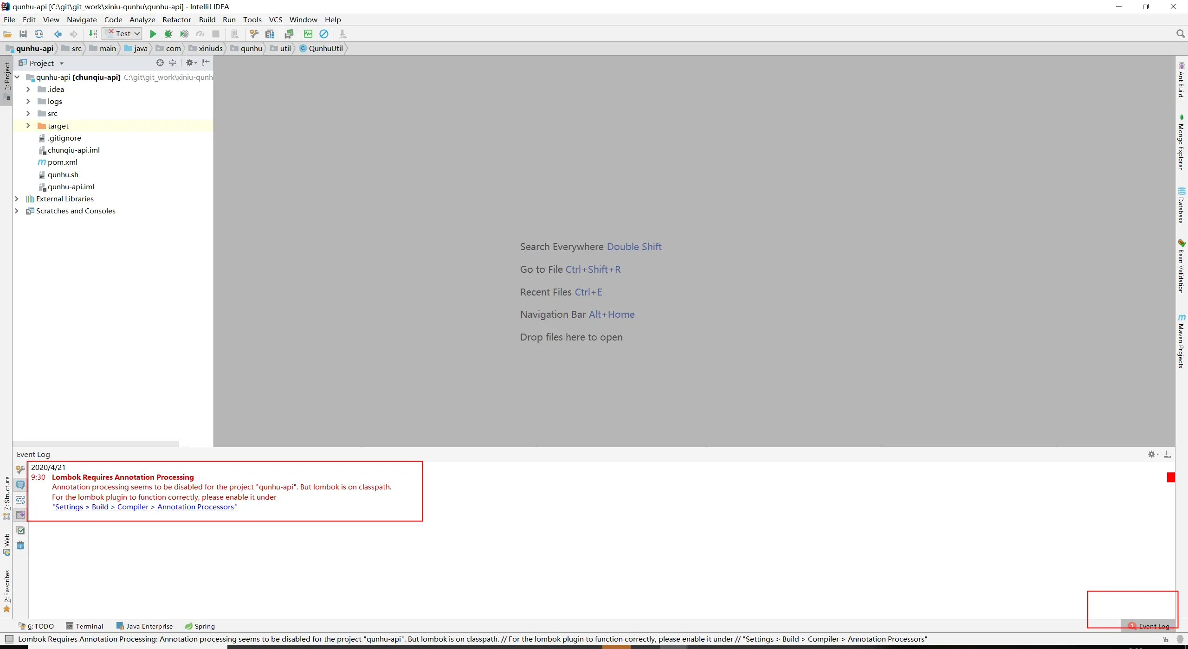Clear the Event Log with the trash icon
The height and width of the screenshot is (649, 1188).
pos(20,546)
